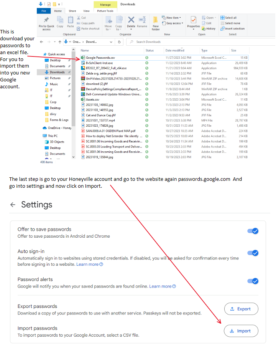Switch to the Share ribbon tab
This screenshot has width=276, height=349.
[72, 11]
